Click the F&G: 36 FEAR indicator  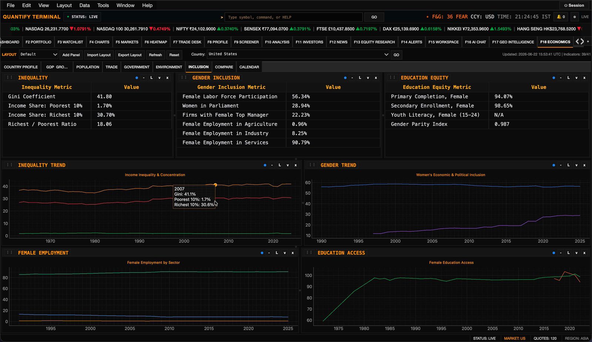coord(450,17)
